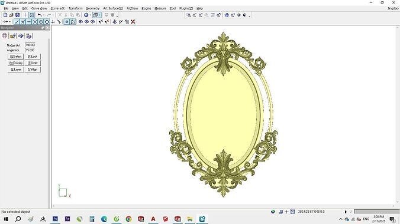400x224 pixels.
Task: Open Photoshop from the taskbar
Action: (55, 219)
